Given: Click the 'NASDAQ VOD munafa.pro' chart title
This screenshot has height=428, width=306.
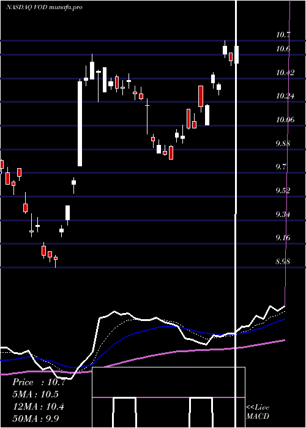Looking at the screenshot, I should (x=44, y=7).
